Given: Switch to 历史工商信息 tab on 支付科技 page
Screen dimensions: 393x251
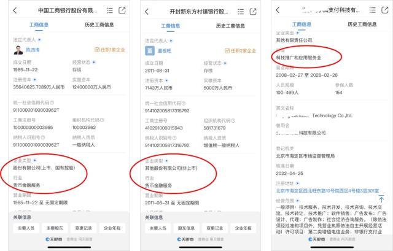Looking at the screenshot, I should 362,25.
